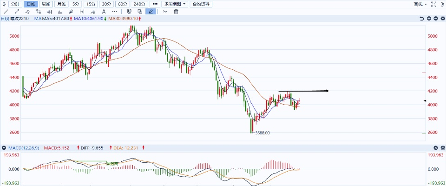Open more drawing tools ellipsis
The height and width of the screenshot is (186, 446).
tap(115, 12)
